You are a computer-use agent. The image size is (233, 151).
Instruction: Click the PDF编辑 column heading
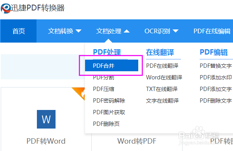pos(214,52)
